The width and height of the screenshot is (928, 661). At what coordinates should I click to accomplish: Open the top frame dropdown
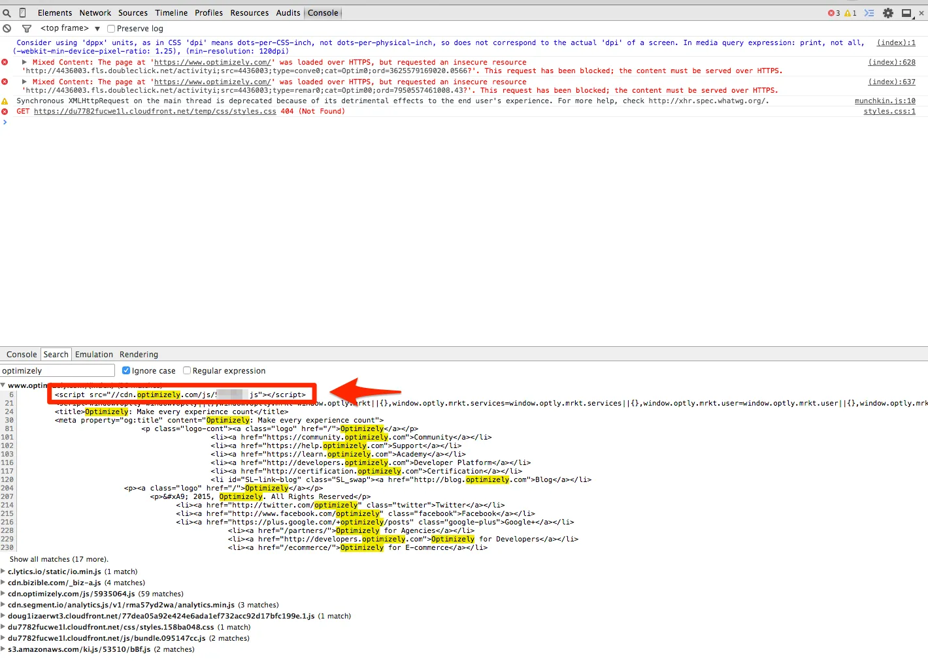tap(70, 29)
